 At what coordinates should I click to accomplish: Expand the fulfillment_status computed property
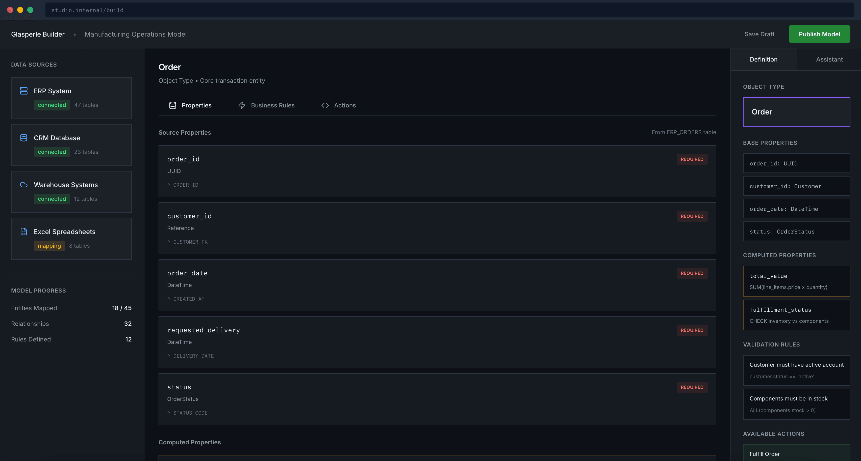pyautogui.click(x=797, y=314)
